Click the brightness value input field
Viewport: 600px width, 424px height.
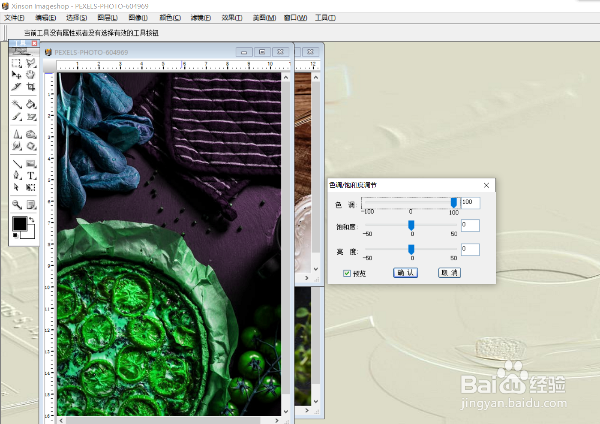(x=470, y=250)
